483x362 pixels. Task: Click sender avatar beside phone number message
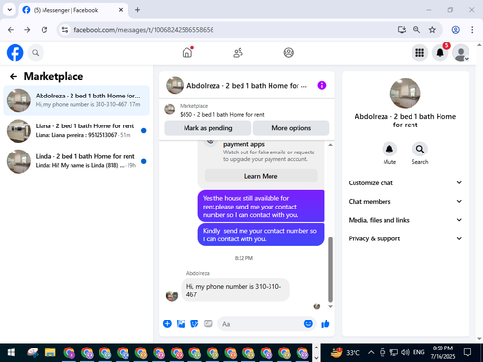[172, 295]
